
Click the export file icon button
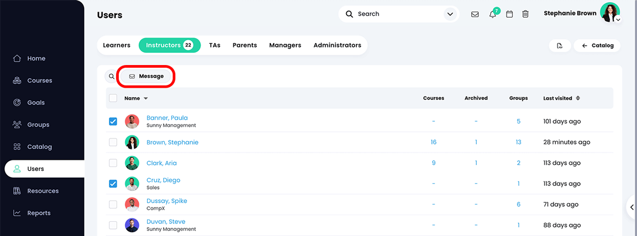coord(560,46)
